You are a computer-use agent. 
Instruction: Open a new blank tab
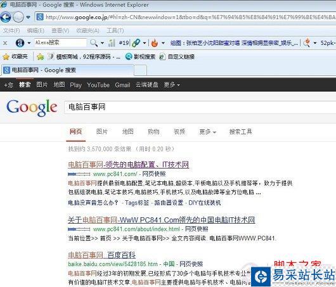[140, 70]
